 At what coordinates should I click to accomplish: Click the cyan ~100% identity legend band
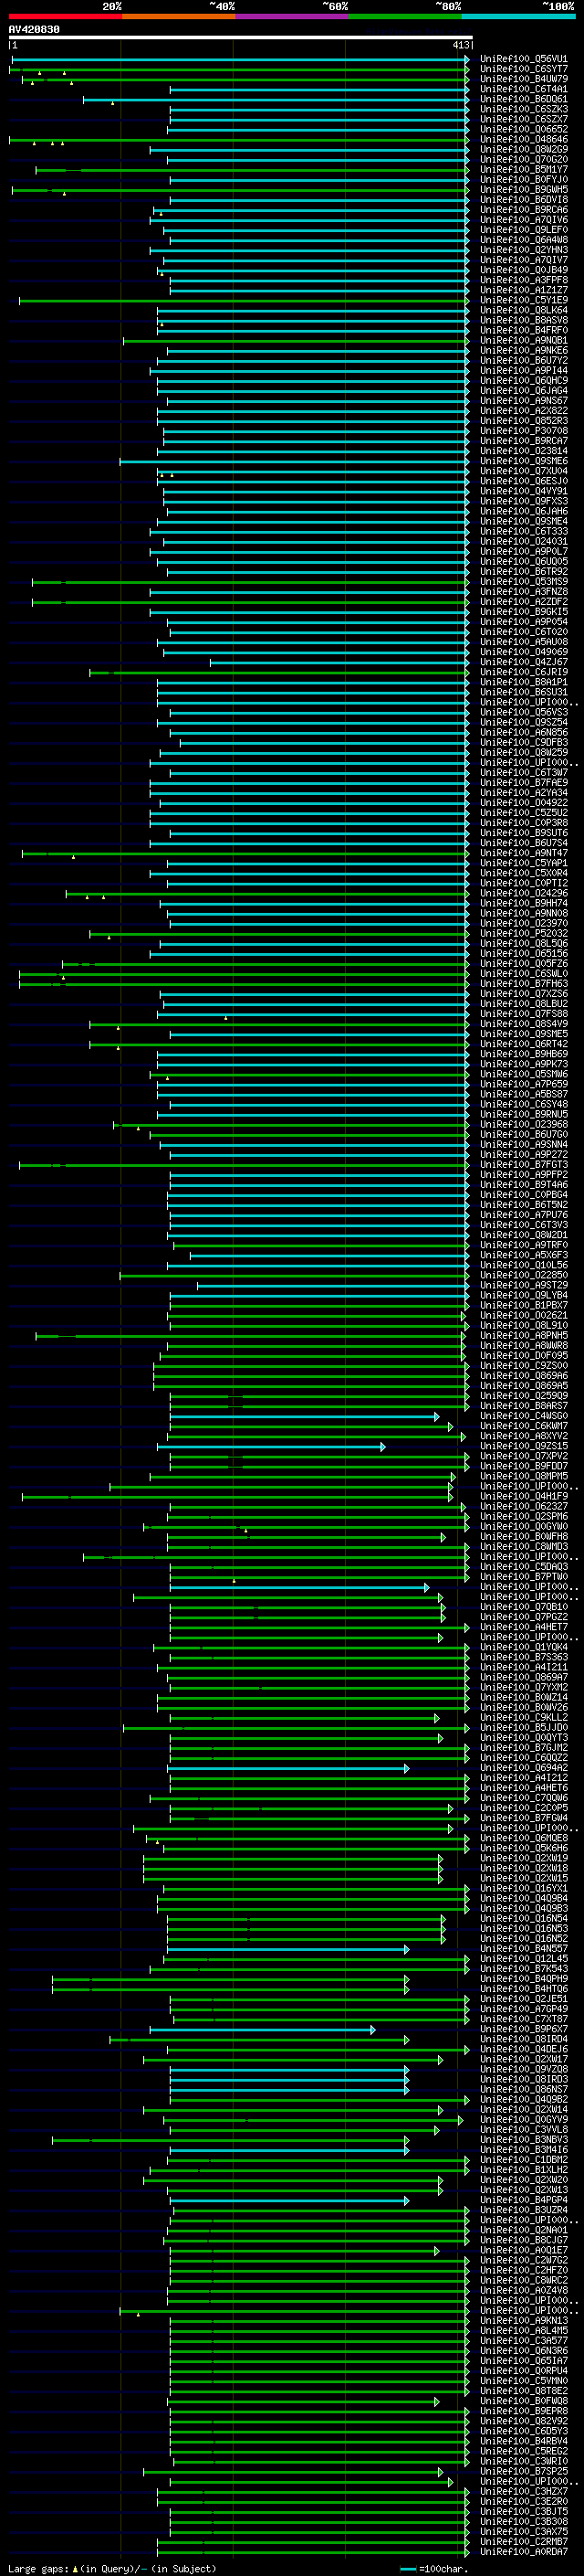518,16
